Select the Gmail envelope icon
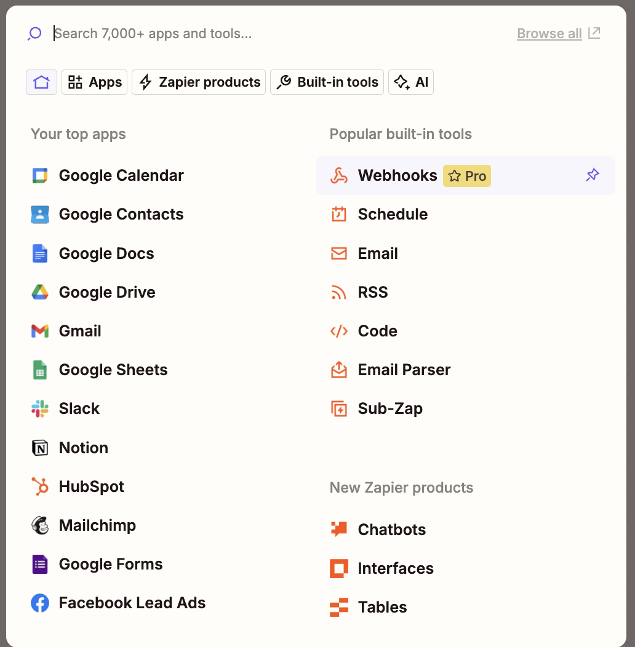This screenshot has height=647, width=635. pos(40,331)
